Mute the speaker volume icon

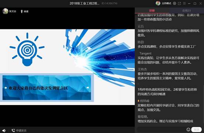(x=4, y=130)
